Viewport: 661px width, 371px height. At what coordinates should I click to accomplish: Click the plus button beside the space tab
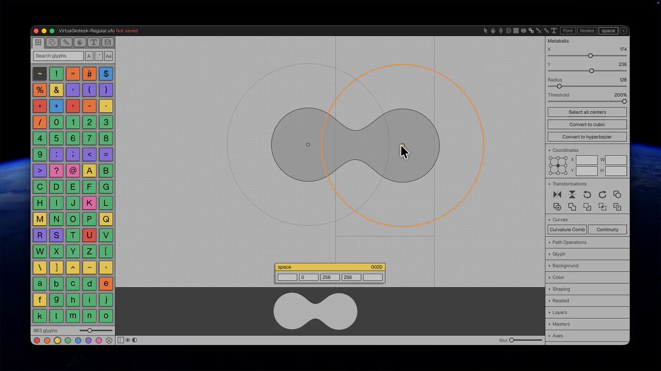[x=624, y=31]
